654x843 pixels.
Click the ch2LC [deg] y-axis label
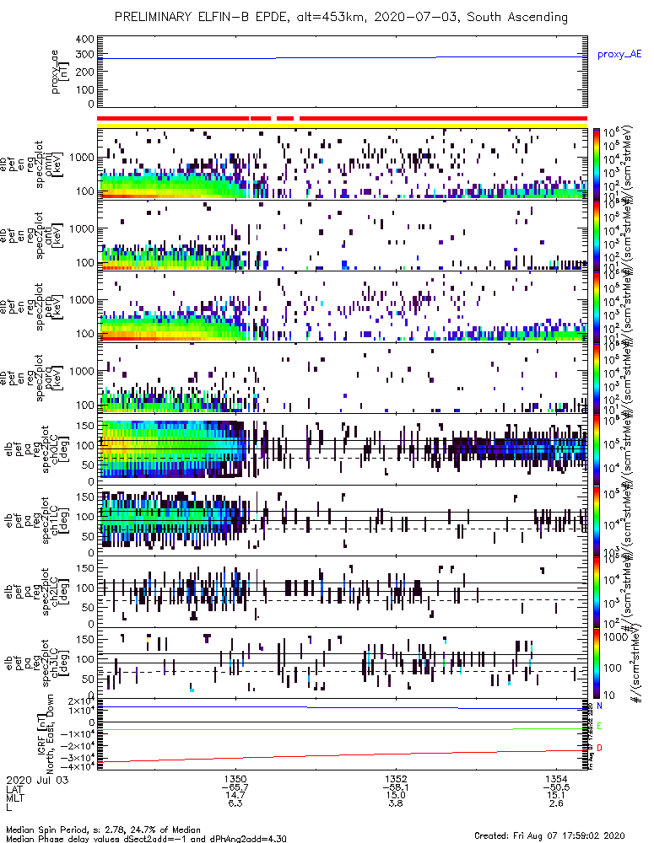tap(61, 592)
